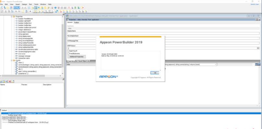
Task: Click the Description column header
Action: (47, 85)
